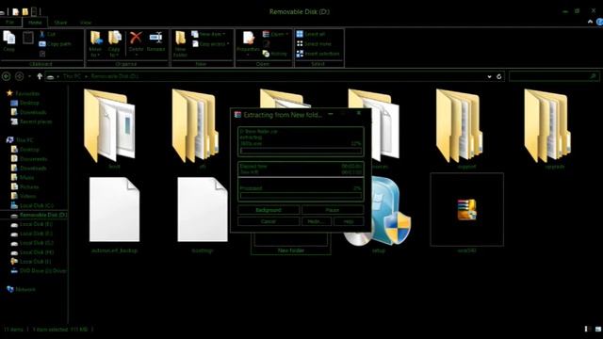
Task: Open recent locations dropdown arrow
Action: click(x=29, y=76)
